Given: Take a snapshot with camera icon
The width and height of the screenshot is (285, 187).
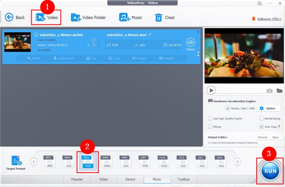Looking at the screenshot, I should point(270,90).
